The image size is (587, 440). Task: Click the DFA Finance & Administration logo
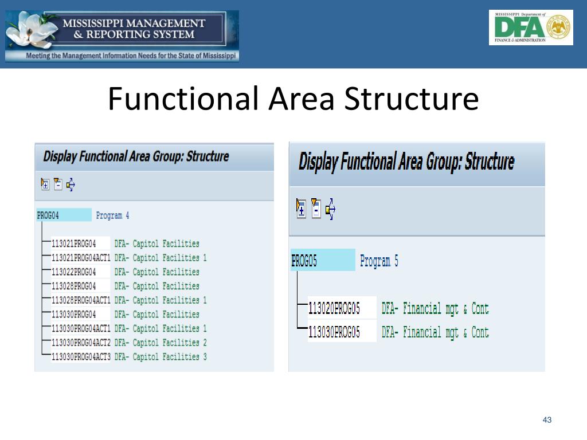click(531, 27)
